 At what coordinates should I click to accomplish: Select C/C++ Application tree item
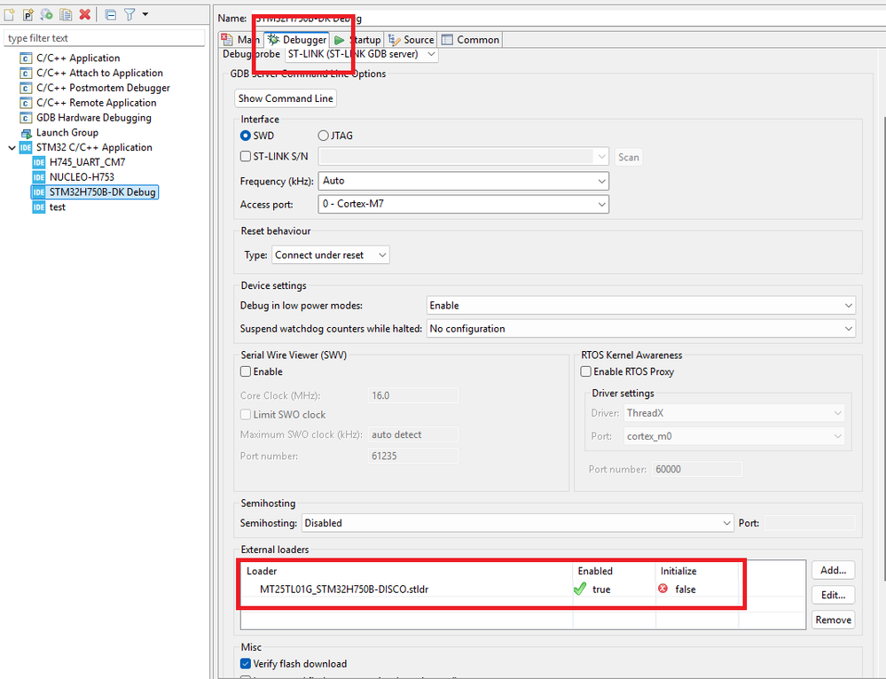pos(78,58)
